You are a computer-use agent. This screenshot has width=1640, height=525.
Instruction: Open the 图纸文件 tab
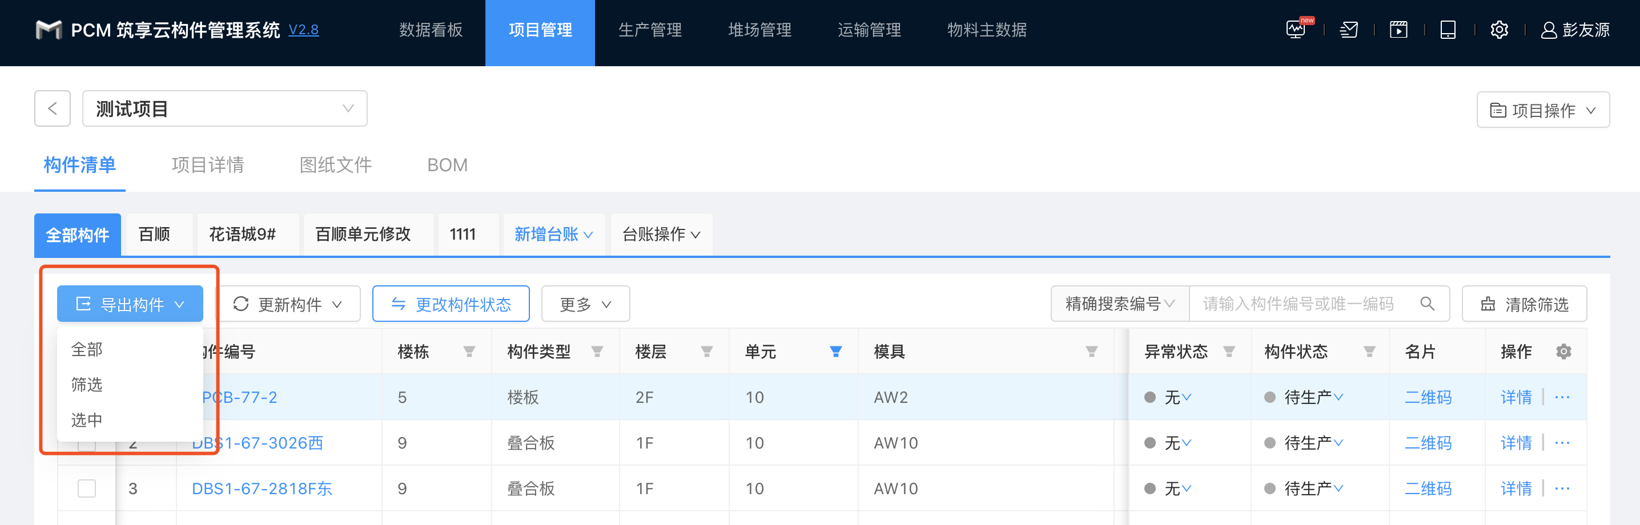(336, 165)
